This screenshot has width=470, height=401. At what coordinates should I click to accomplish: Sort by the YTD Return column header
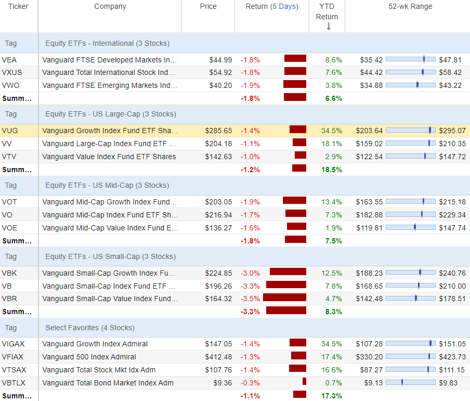tap(327, 11)
